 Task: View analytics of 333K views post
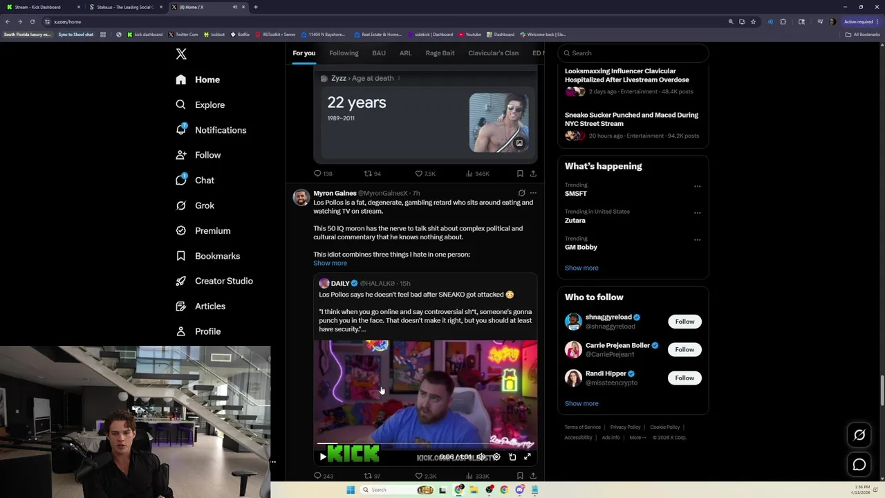[477, 476]
